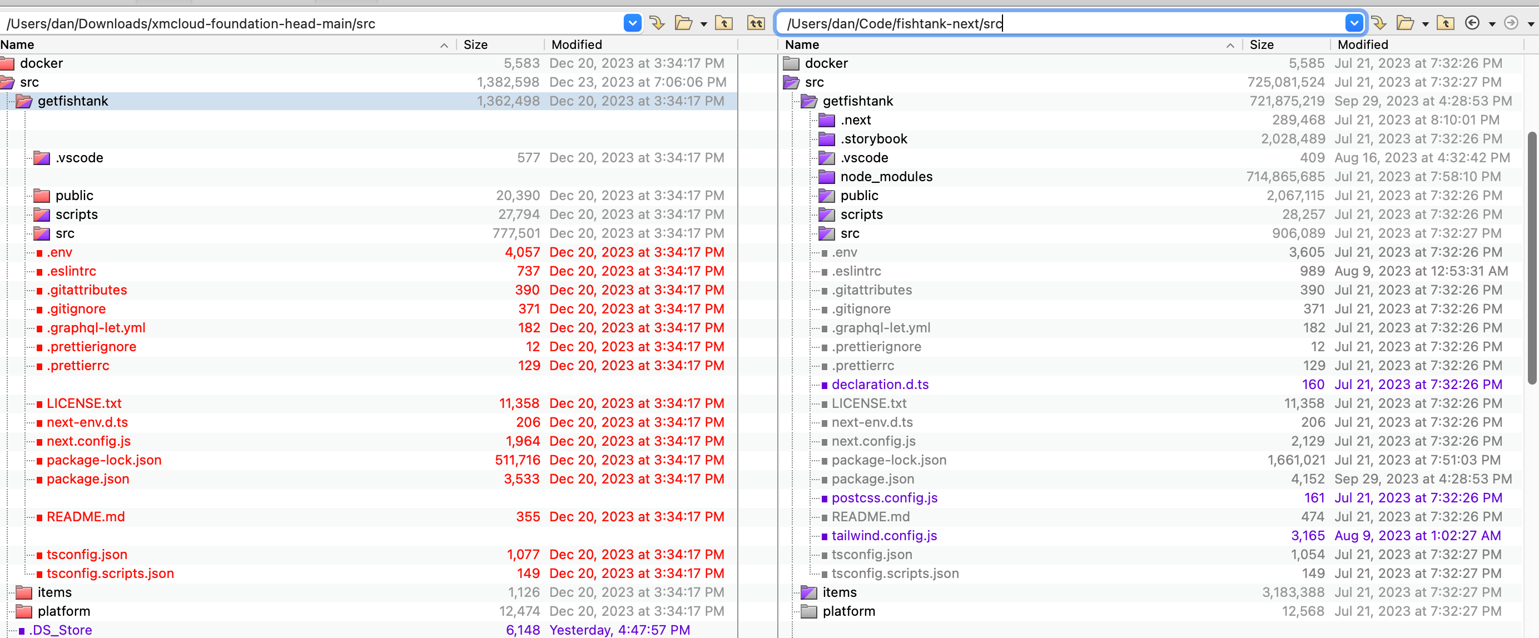1539x638 pixels.
Task: Select left pane .eslintrc file row
Action: click(x=369, y=271)
